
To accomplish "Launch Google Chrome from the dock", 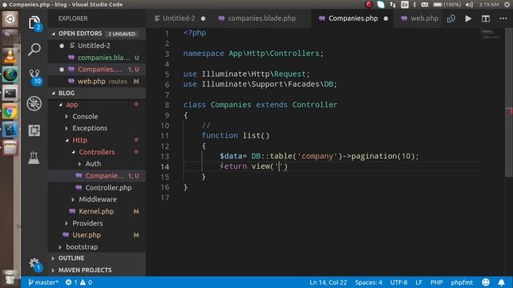I will tap(10, 112).
